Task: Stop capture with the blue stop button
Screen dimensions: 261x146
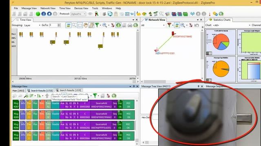Action: coord(49,14)
